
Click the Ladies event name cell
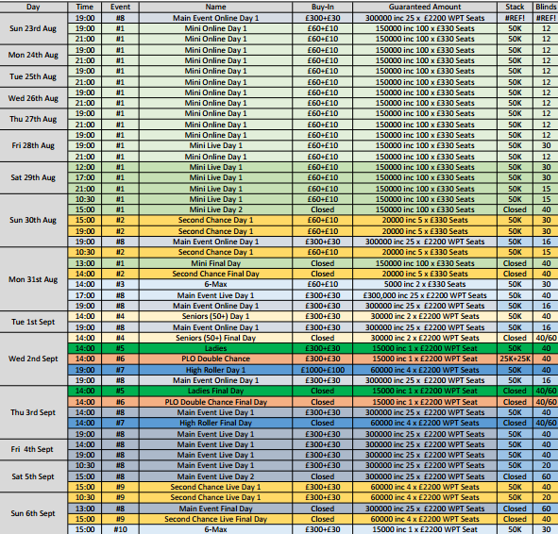pos(215,348)
